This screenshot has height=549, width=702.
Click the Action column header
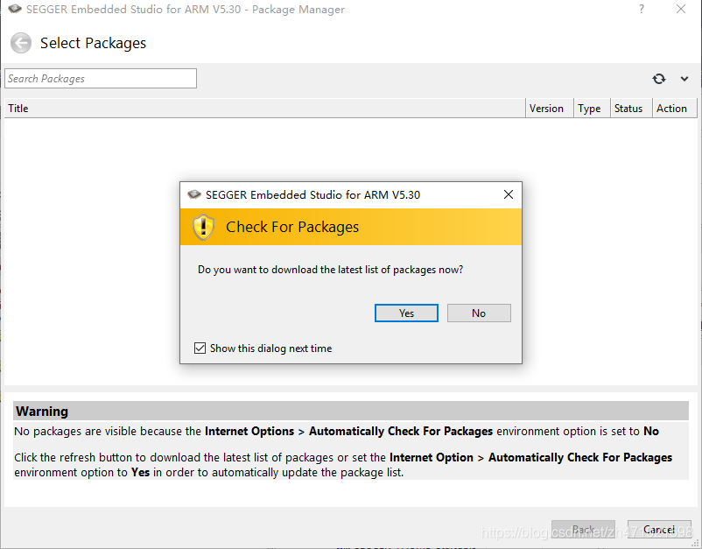(x=674, y=109)
